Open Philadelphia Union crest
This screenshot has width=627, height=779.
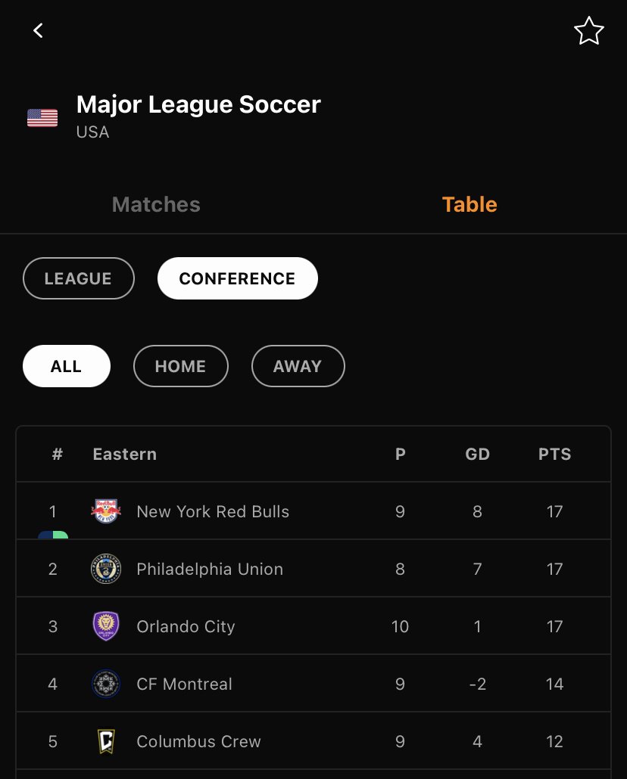(106, 568)
